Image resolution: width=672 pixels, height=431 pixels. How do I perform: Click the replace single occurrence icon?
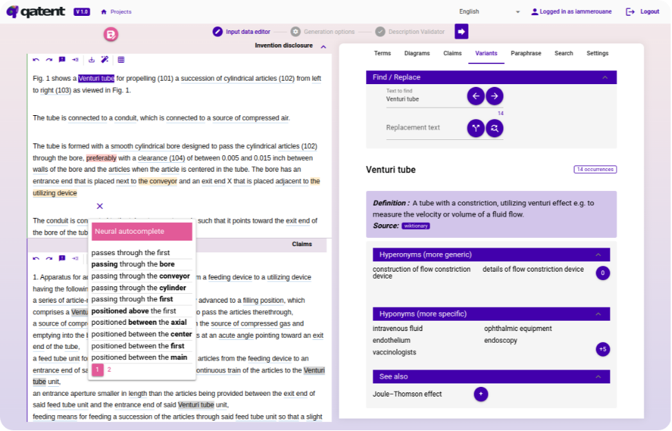pos(476,128)
